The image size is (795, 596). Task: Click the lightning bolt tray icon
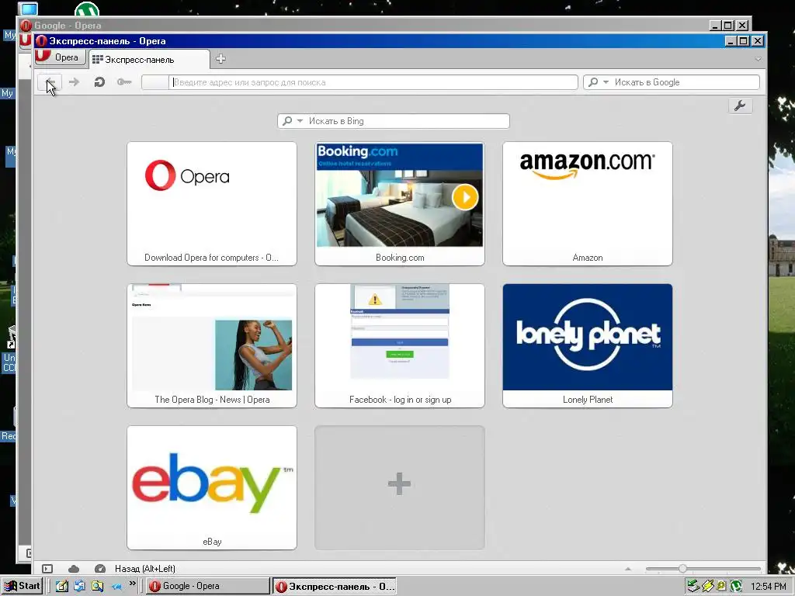708,587
